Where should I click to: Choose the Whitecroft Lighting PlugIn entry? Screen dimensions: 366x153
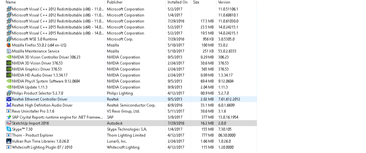pos(131,147)
